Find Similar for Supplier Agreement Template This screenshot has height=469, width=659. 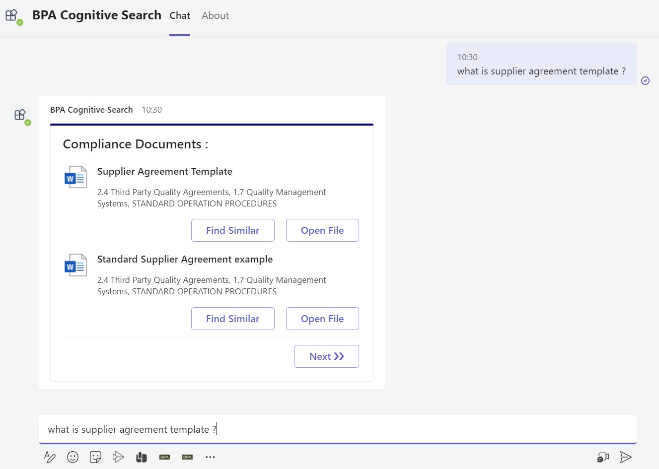pos(233,230)
